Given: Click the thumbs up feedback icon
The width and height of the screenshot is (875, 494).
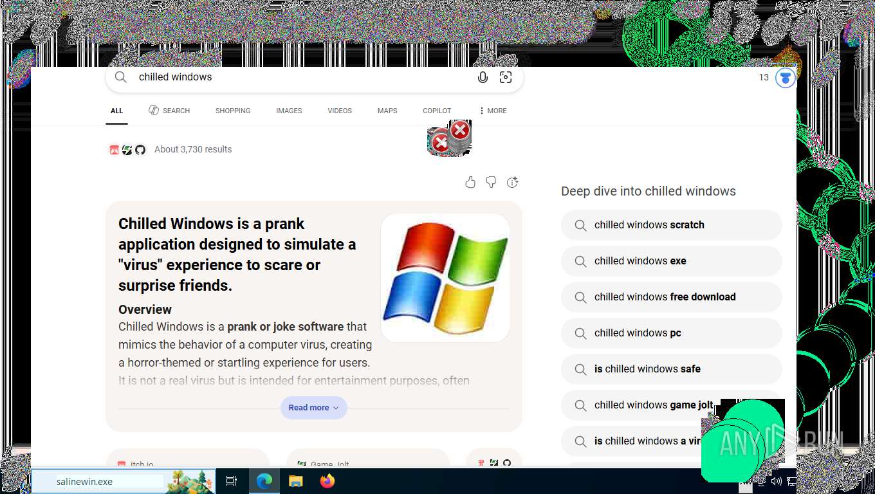Looking at the screenshot, I should tap(470, 183).
